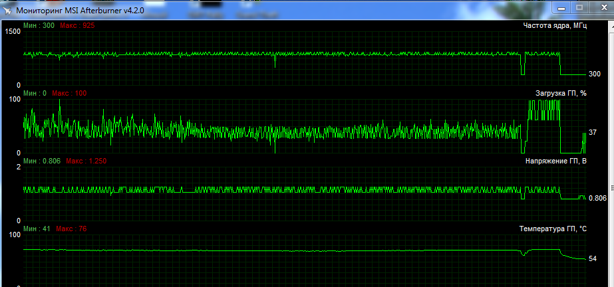Click the 'Частота ядра, МГц' graph label
The width and height of the screenshot is (614, 287).
(555, 26)
